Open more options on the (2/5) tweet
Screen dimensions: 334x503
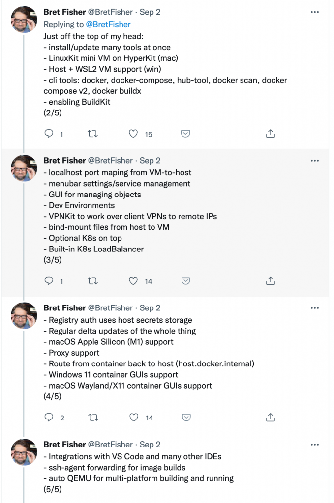(315, 12)
